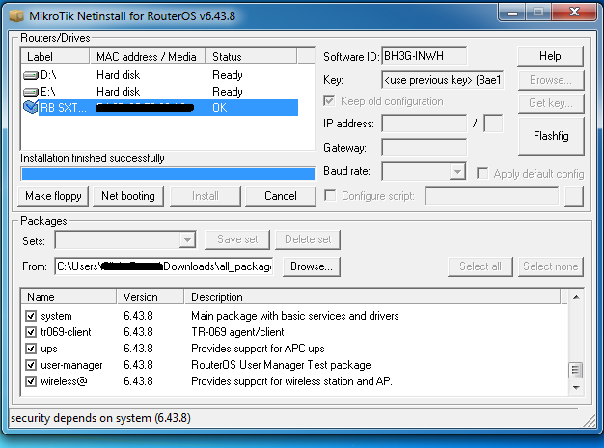Click the installation progress bar
Screen dimensions: 604x448
click(x=168, y=174)
